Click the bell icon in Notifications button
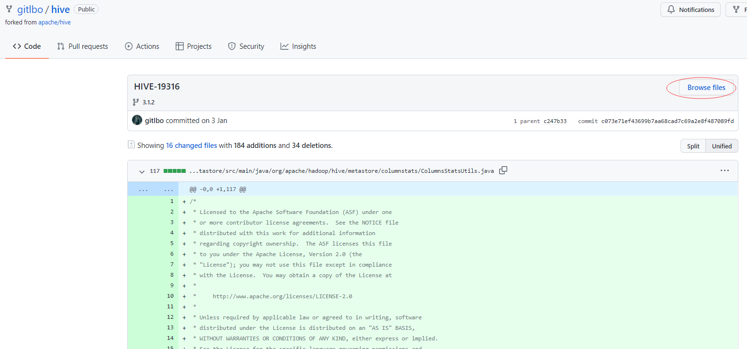The image size is (747, 349). tap(671, 10)
